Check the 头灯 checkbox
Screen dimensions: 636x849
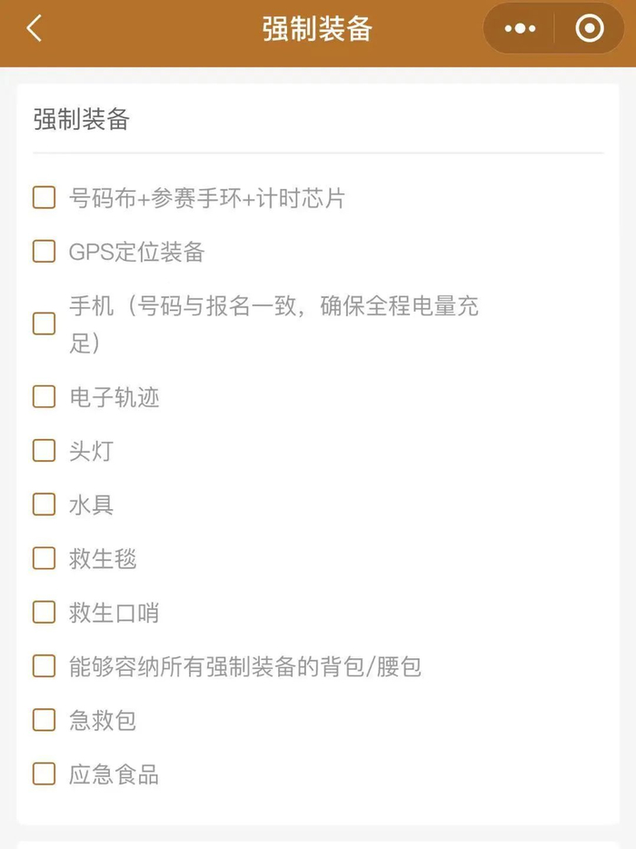tap(45, 450)
